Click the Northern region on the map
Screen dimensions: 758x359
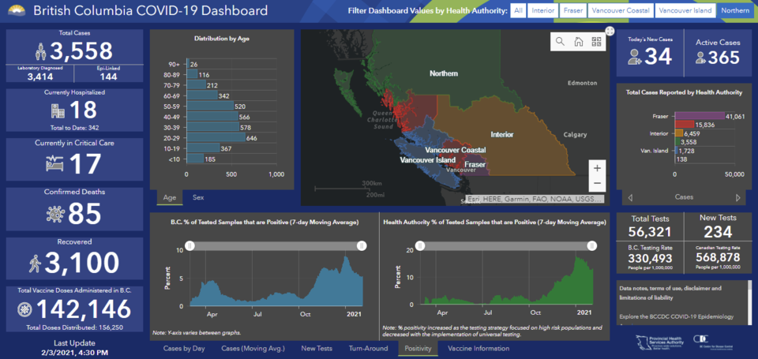tap(444, 73)
